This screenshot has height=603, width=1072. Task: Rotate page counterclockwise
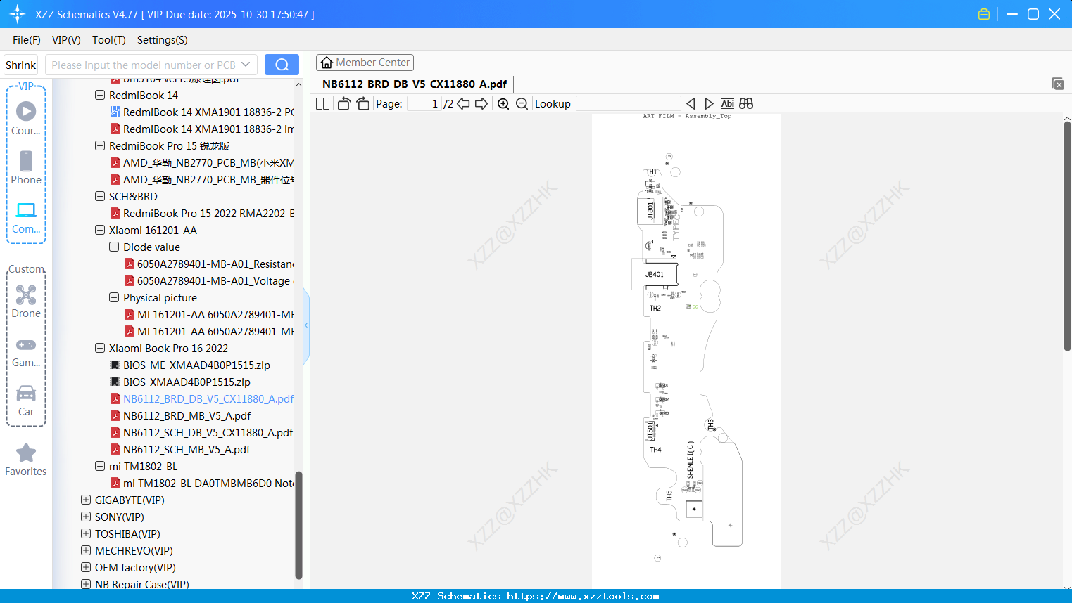tap(343, 103)
